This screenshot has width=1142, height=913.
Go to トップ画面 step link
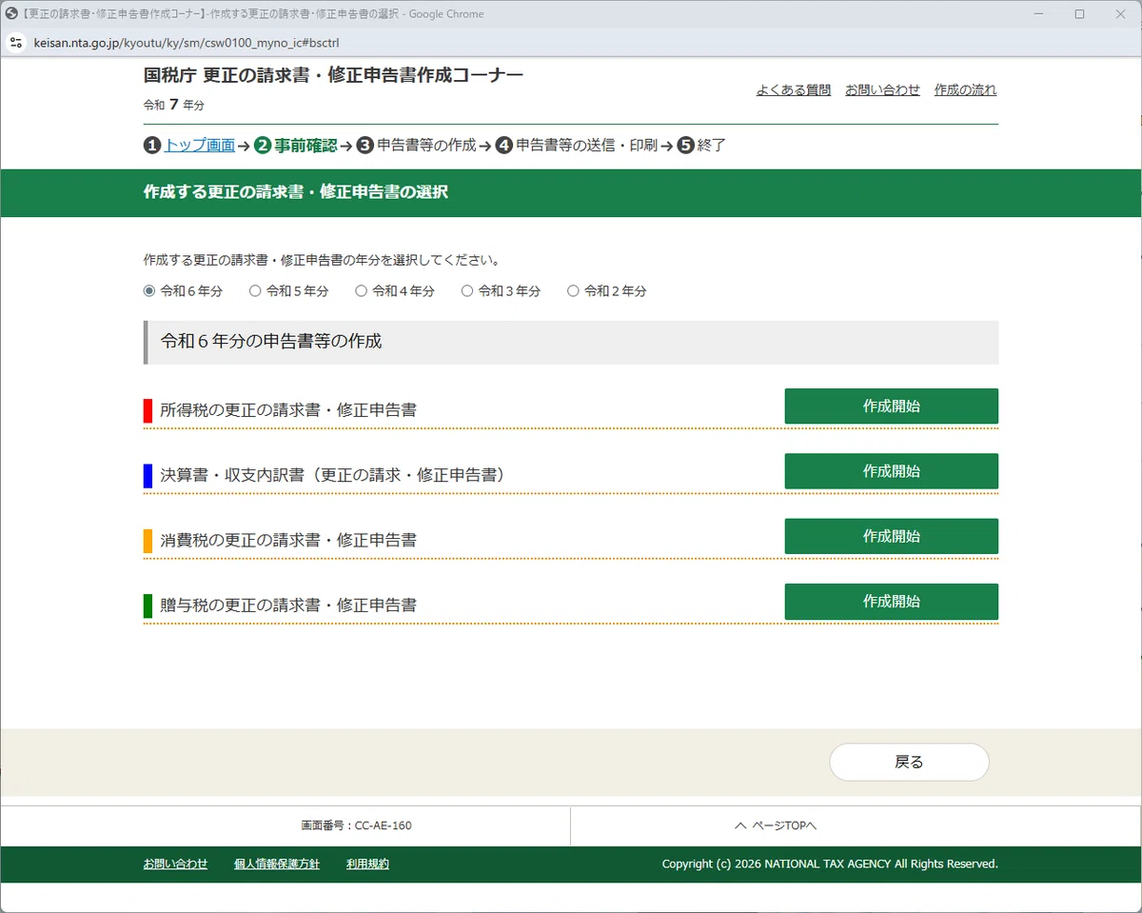point(199,146)
